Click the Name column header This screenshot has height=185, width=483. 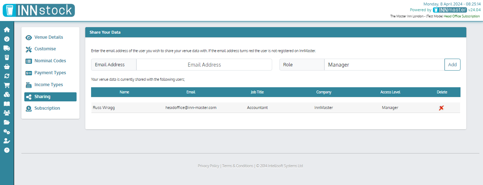[124, 92]
